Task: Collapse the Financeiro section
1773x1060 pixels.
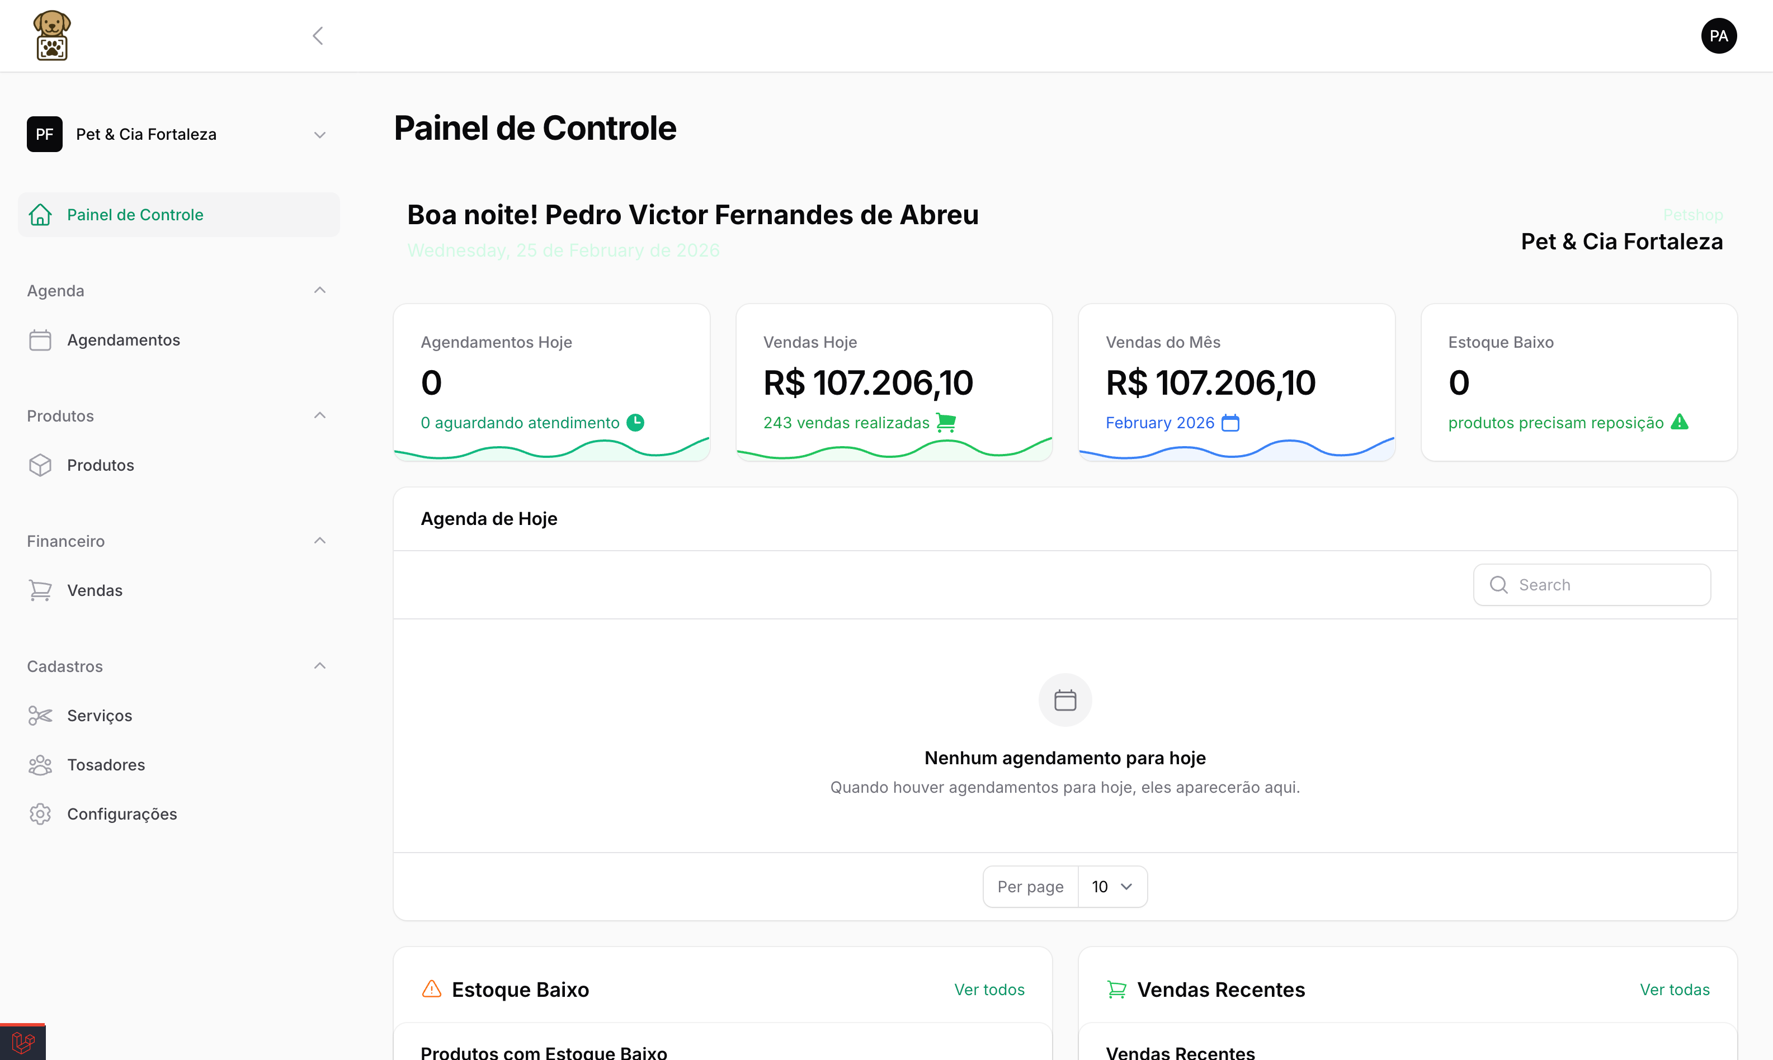Action: [319, 540]
